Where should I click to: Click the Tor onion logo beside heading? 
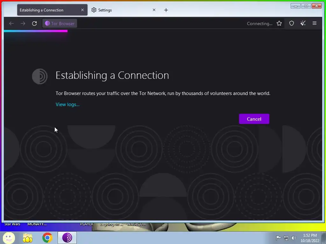click(x=40, y=76)
